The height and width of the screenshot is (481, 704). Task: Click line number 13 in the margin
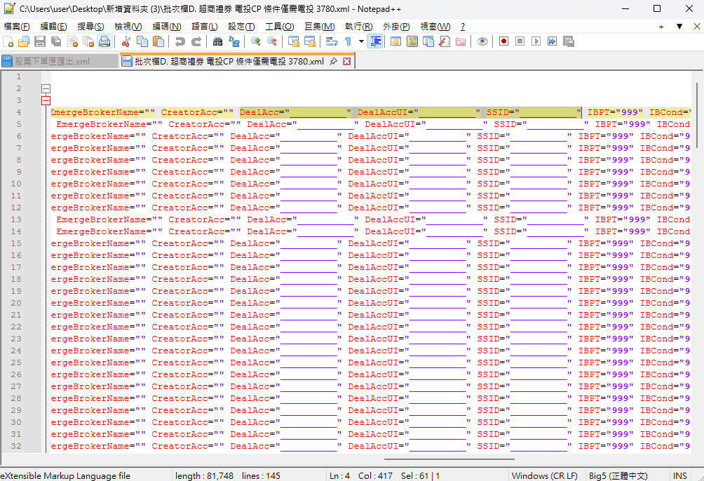(16, 219)
